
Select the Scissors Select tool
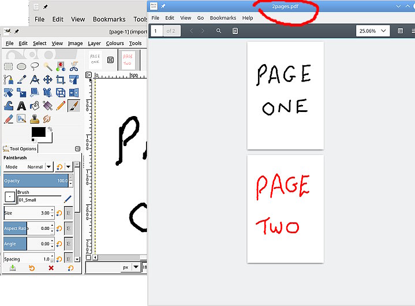pos(74,66)
